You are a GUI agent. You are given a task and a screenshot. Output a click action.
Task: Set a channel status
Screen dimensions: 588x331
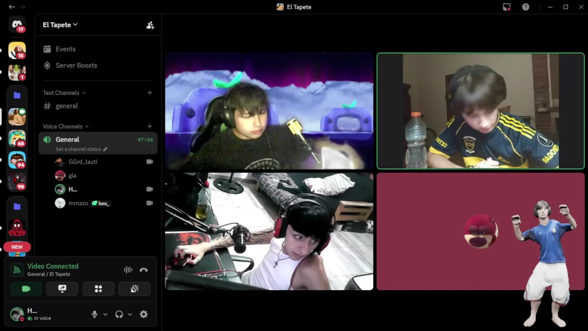(x=81, y=149)
